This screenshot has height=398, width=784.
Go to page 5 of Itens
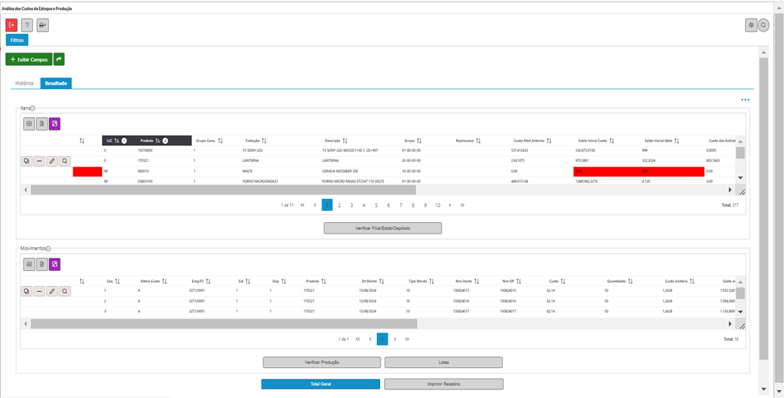click(376, 205)
